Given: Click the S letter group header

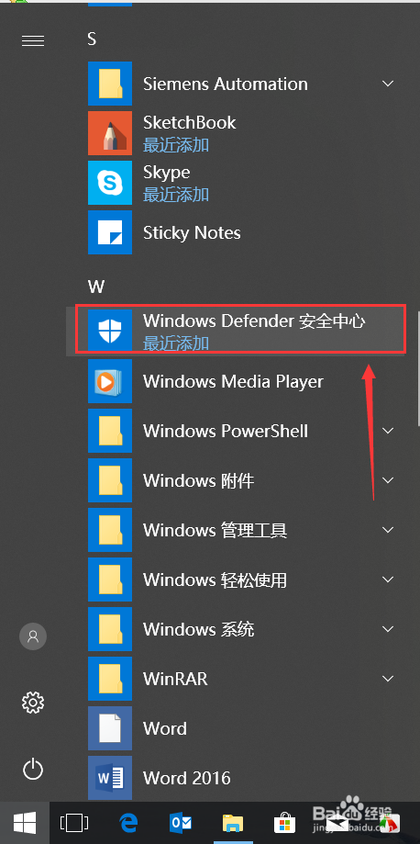Looking at the screenshot, I should (x=92, y=39).
